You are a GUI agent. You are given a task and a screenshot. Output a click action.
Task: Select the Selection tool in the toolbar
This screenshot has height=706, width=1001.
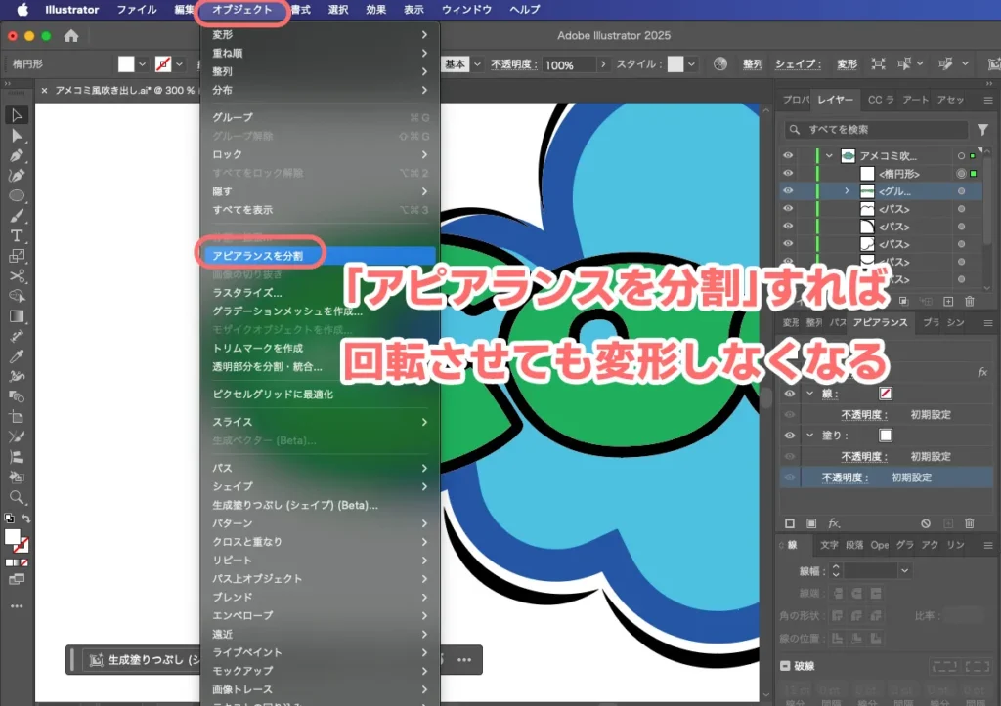[x=16, y=116]
